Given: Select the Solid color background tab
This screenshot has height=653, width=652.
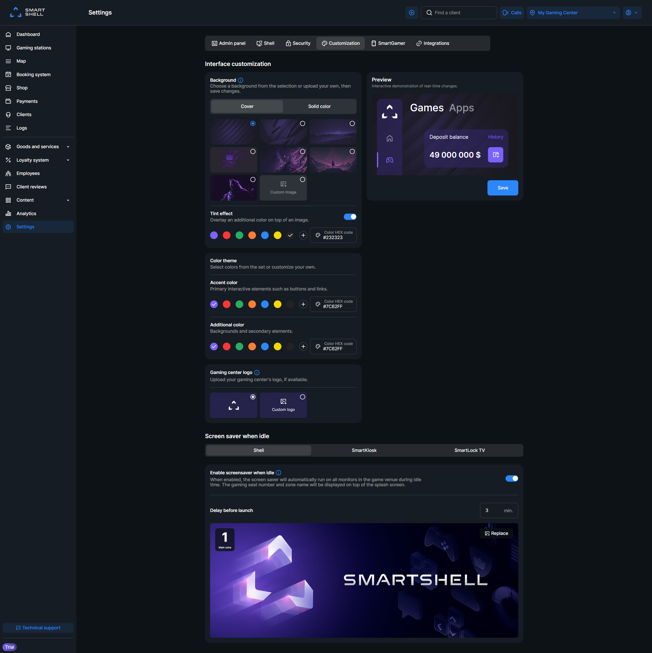Looking at the screenshot, I should [319, 106].
